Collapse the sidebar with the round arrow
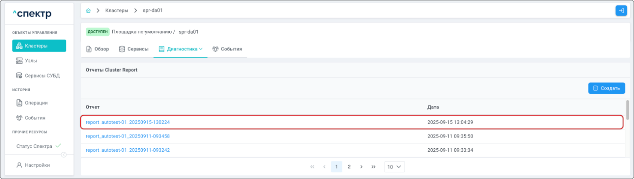 click(63, 155)
